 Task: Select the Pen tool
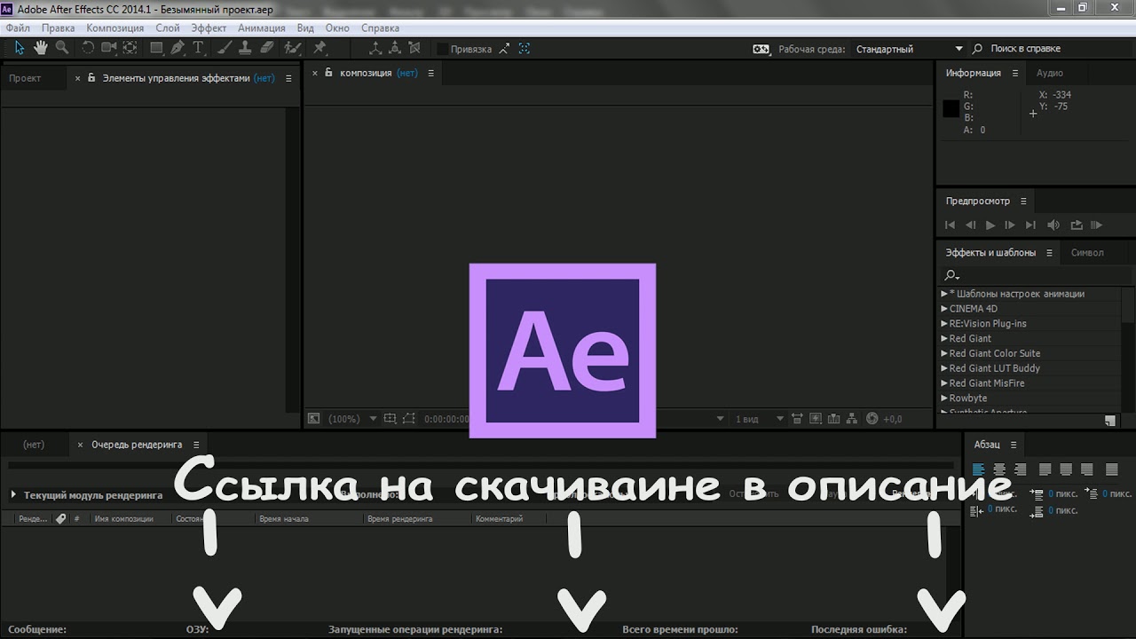[177, 48]
